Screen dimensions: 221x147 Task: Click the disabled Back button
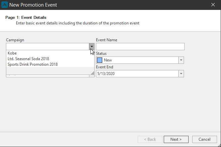click(x=150, y=139)
